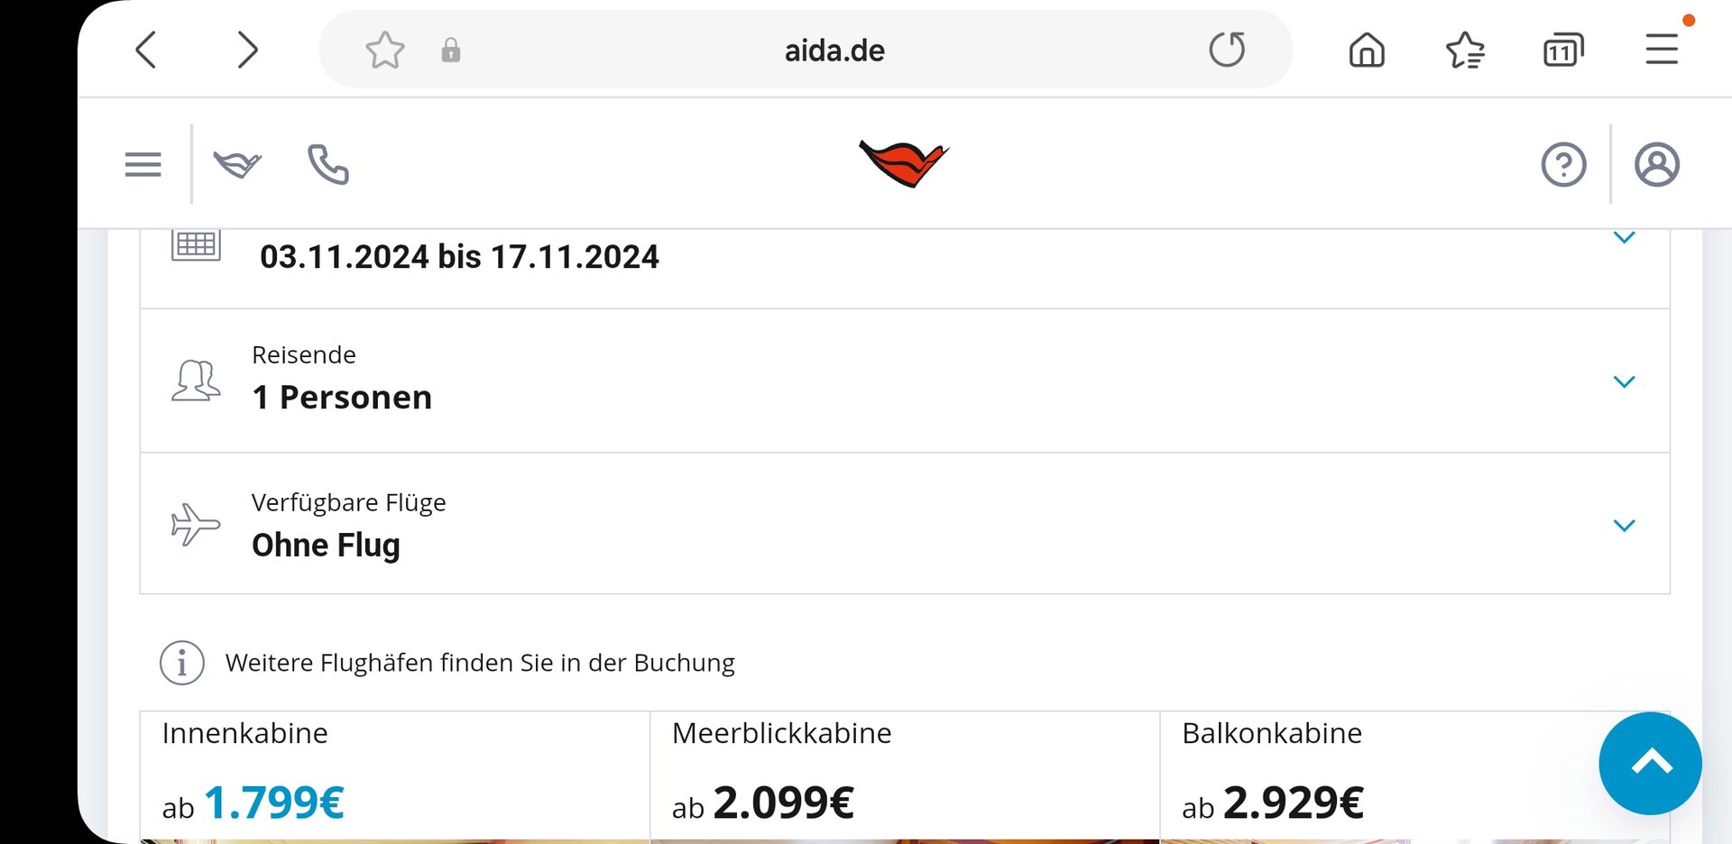Open the browser home page icon
Screen dimensions: 1732x844
click(x=1367, y=50)
